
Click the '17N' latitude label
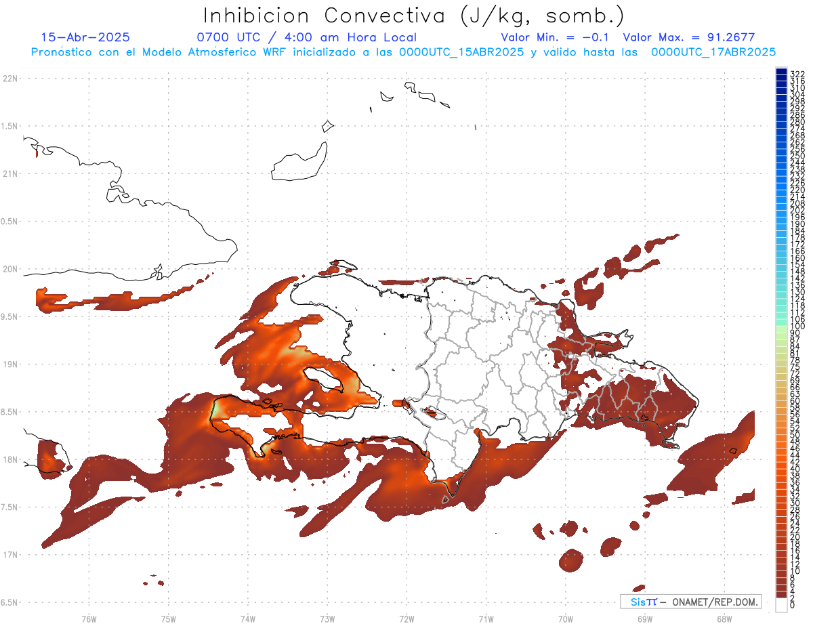click(x=10, y=555)
